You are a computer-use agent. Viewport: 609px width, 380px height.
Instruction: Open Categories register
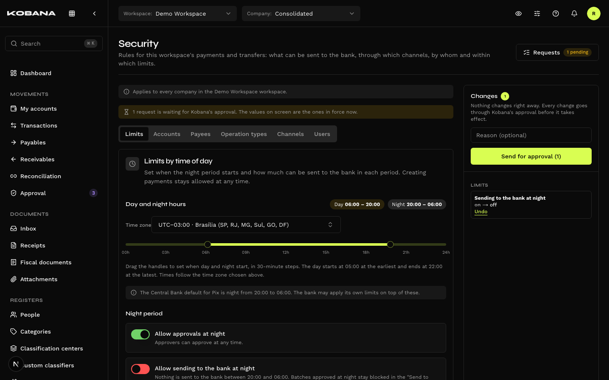54,331
